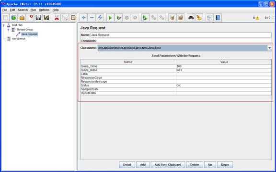Click the Paste clipboard icon
The image size is (276, 172).
coord(73,18)
